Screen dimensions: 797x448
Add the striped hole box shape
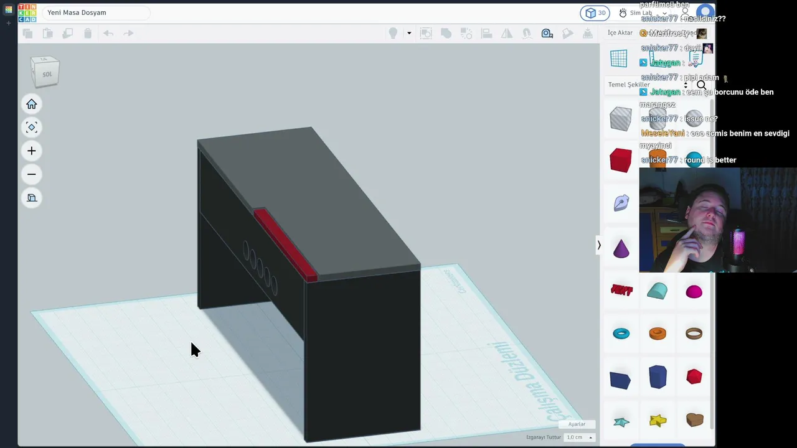621,119
